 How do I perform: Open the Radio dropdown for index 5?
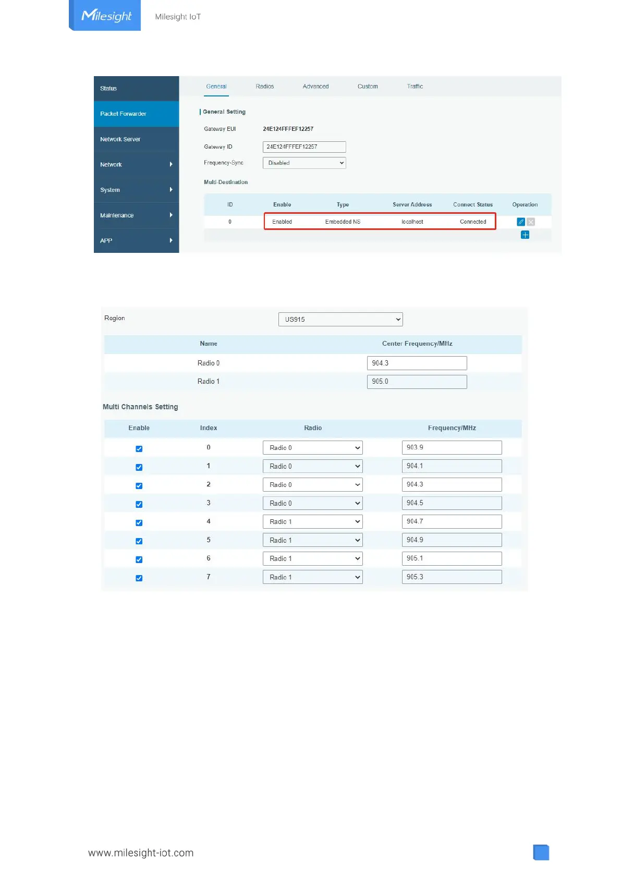[x=312, y=540]
